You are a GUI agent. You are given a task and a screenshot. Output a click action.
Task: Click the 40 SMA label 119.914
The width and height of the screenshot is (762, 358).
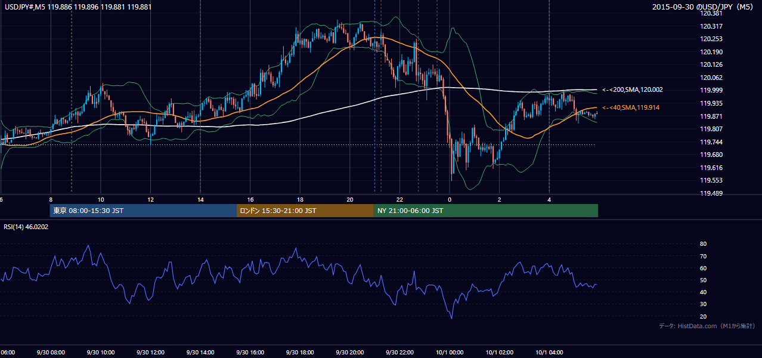coord(631,107)
